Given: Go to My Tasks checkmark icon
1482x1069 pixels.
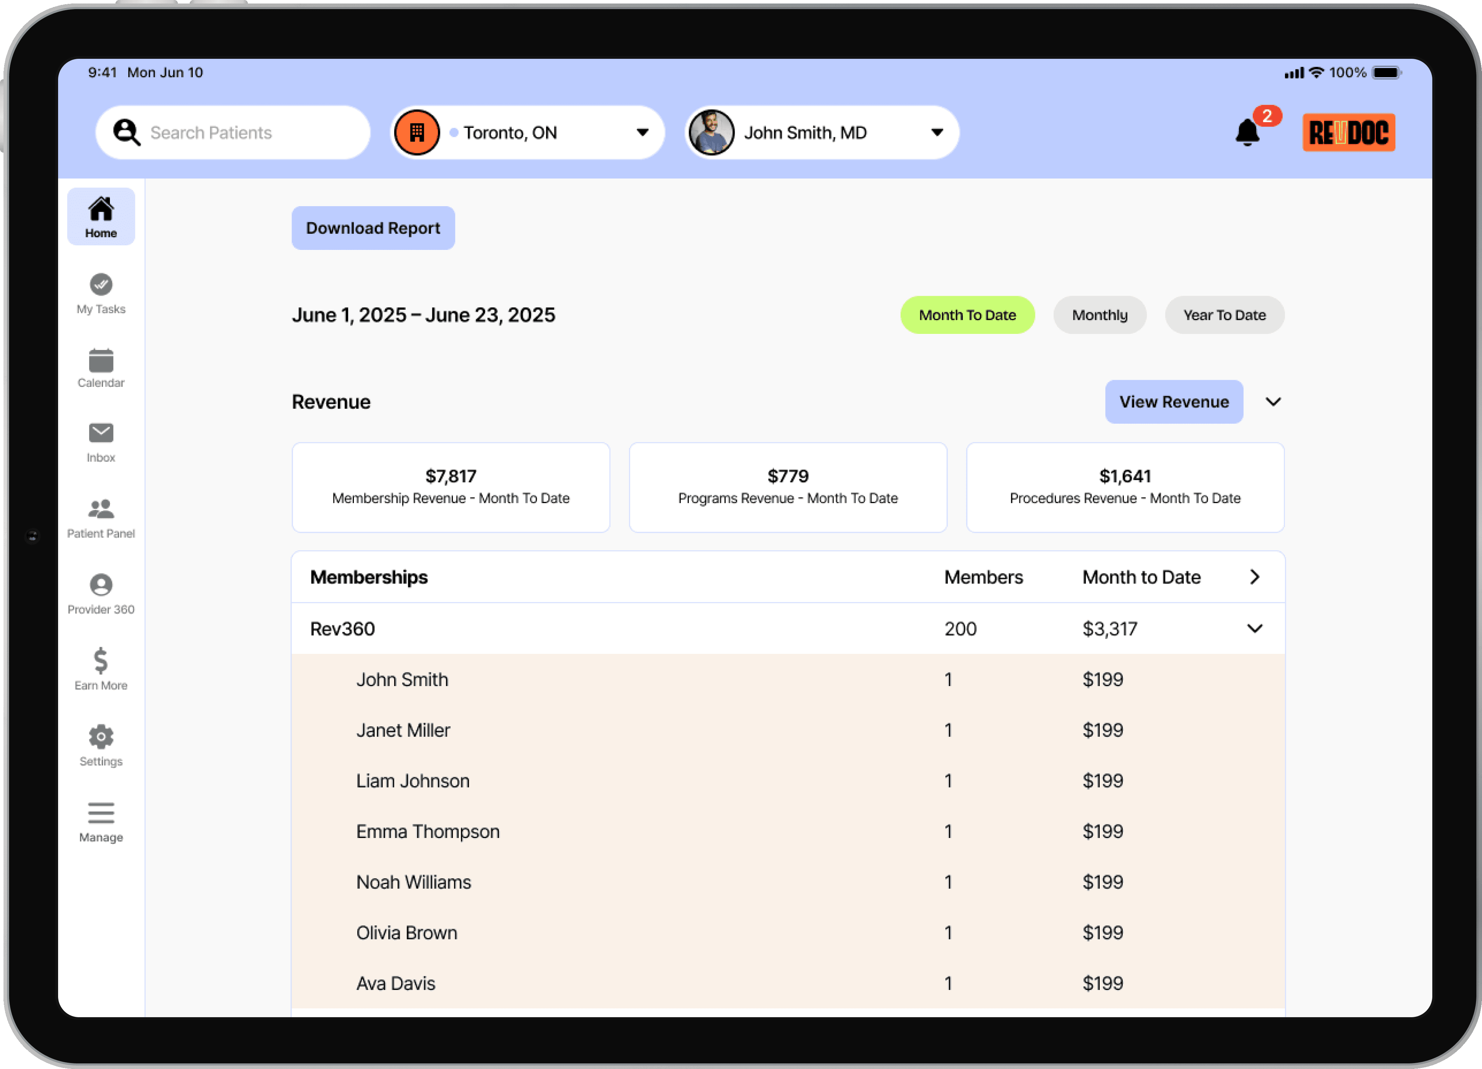Looking at the screenshot, I should pyautogui.click(x=100, y=285).
